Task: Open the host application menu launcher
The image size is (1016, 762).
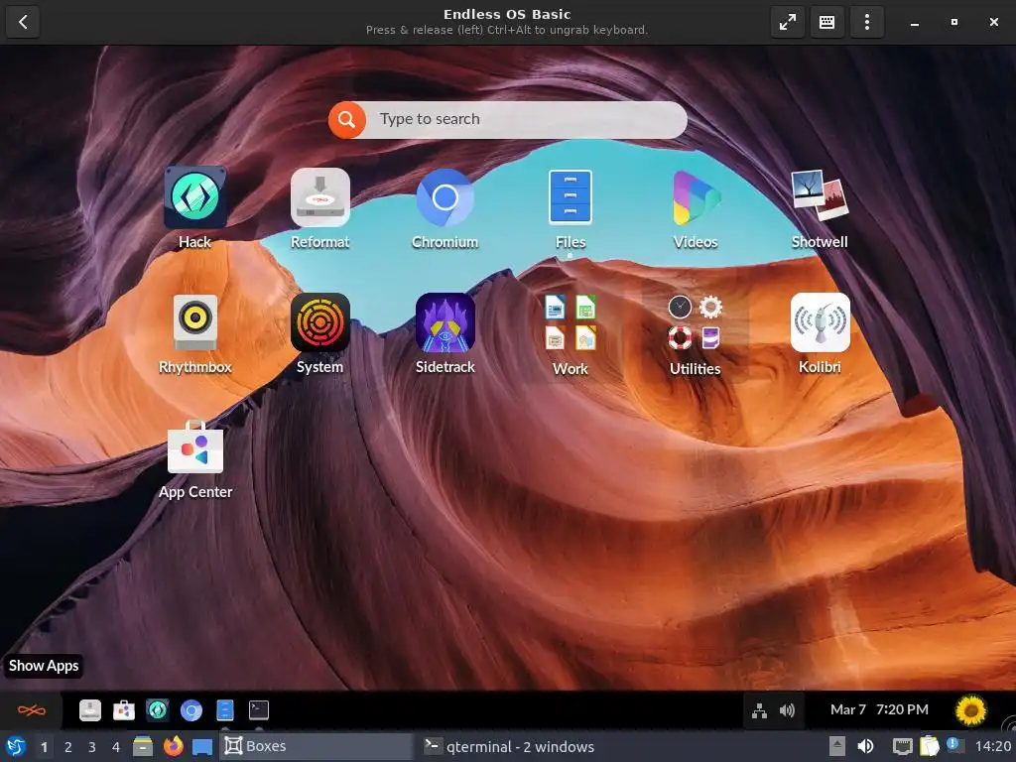Action: coord(16,747)
